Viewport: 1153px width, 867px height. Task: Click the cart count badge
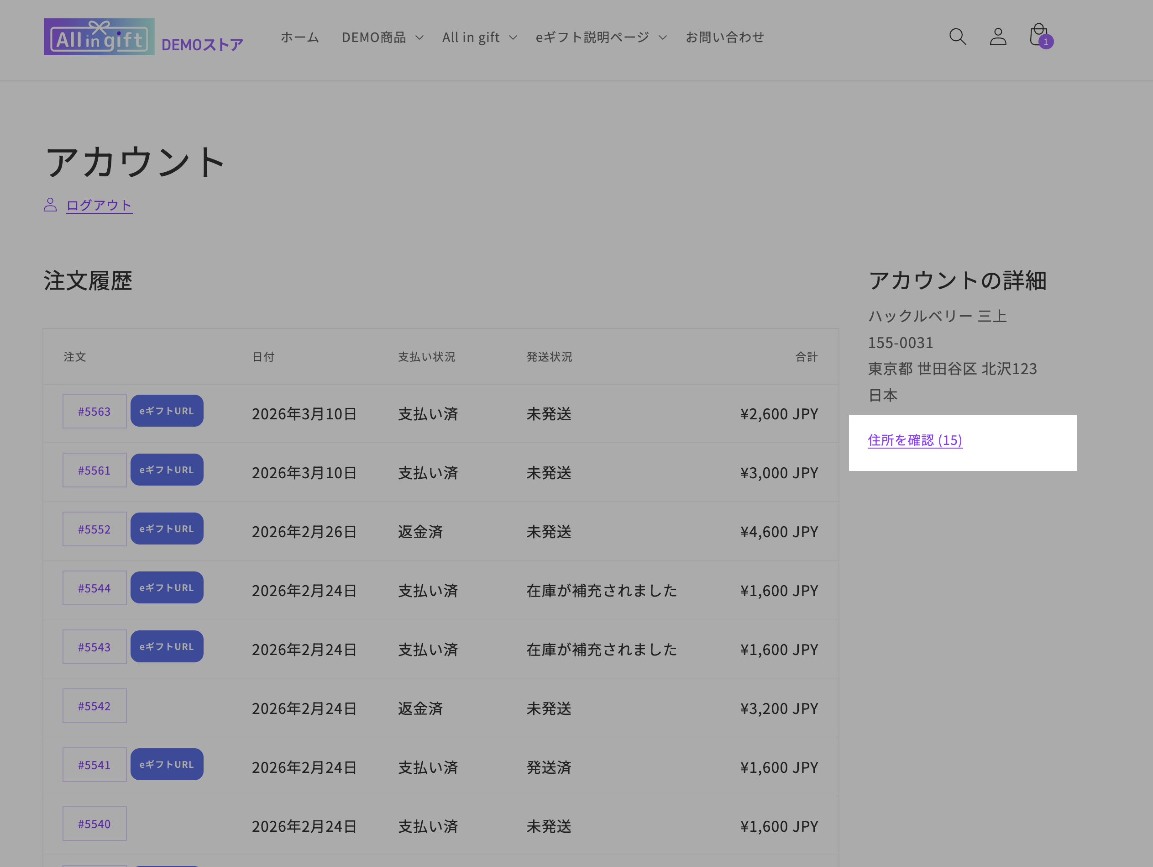pos(1046,42)
